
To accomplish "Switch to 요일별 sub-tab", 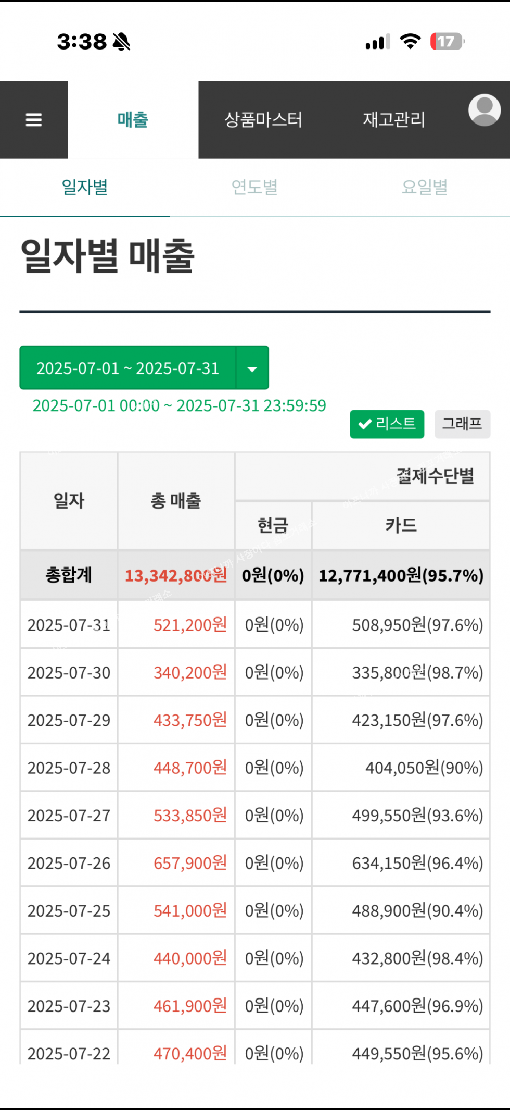I will point(425,187).
